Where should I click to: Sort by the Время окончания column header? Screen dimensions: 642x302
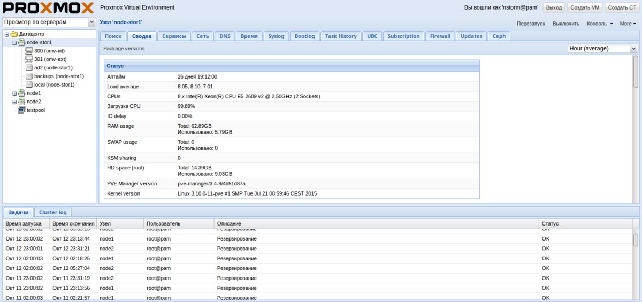pyautogui.click(x=73, y=223)
